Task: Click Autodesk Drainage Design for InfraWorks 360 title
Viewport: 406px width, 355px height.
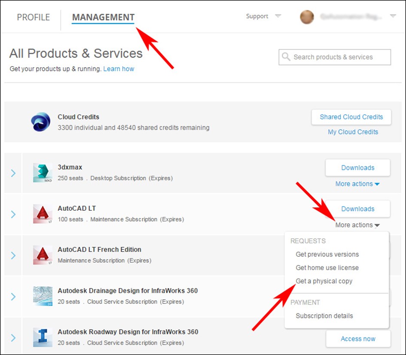Action: coord(128,291)
